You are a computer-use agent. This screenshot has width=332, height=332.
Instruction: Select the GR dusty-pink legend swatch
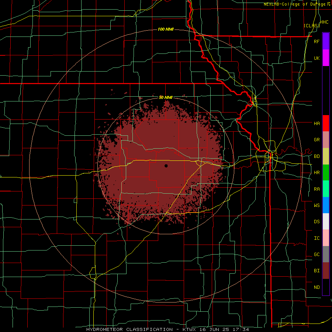click(x=326, y=140)
